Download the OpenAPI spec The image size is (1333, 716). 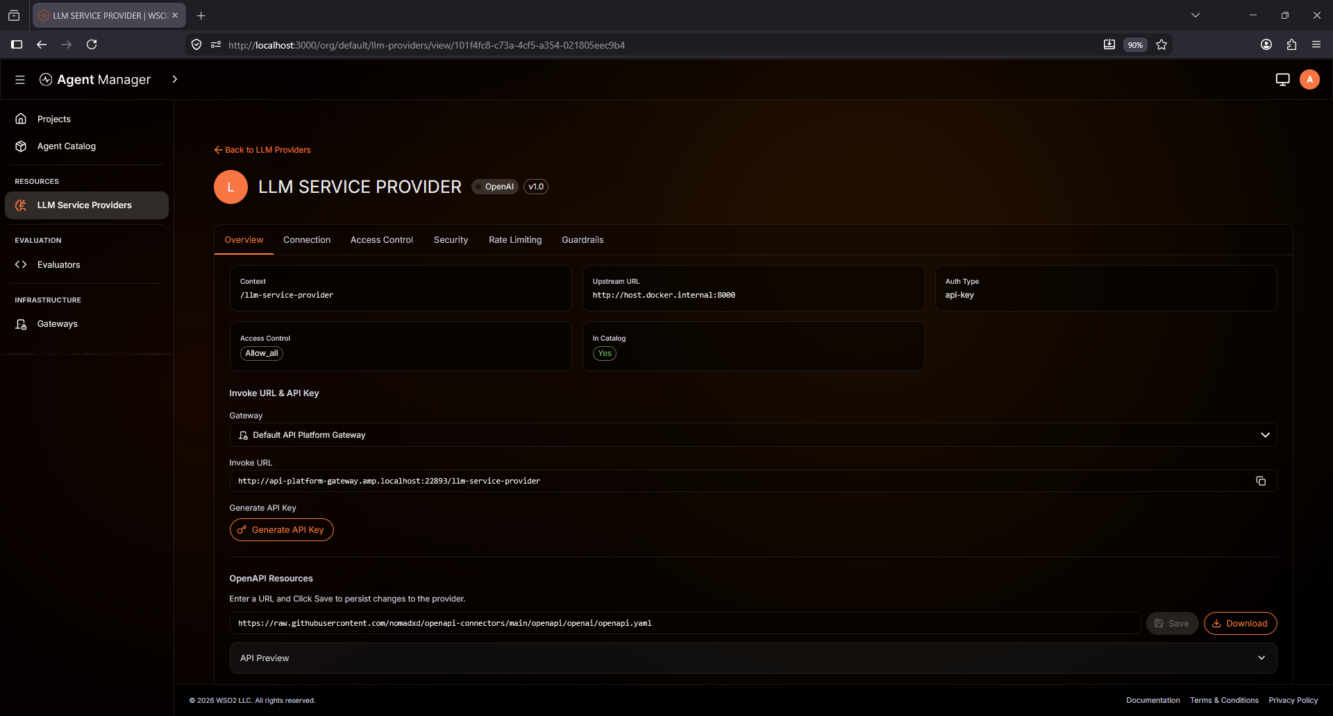pos(1240,624)
